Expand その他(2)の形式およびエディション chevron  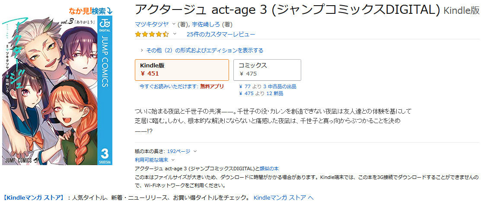coord(143,51)
